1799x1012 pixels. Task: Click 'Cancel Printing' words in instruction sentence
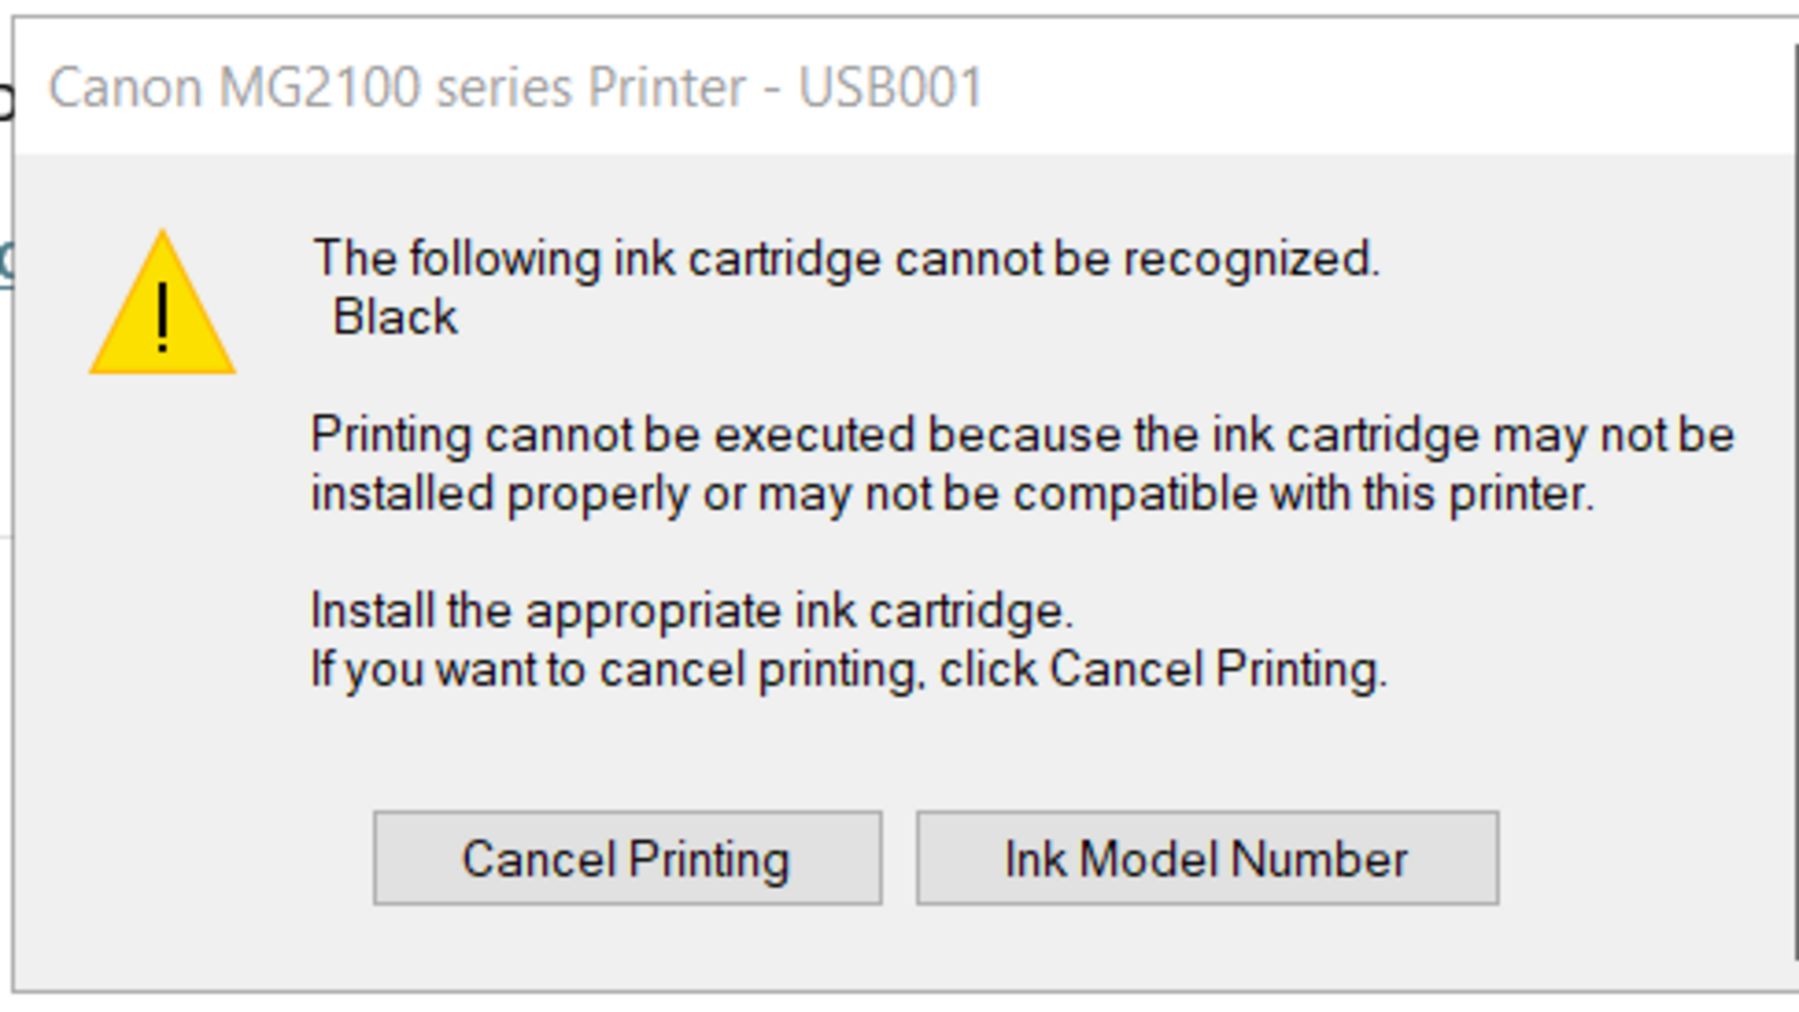coord(1216,670)
